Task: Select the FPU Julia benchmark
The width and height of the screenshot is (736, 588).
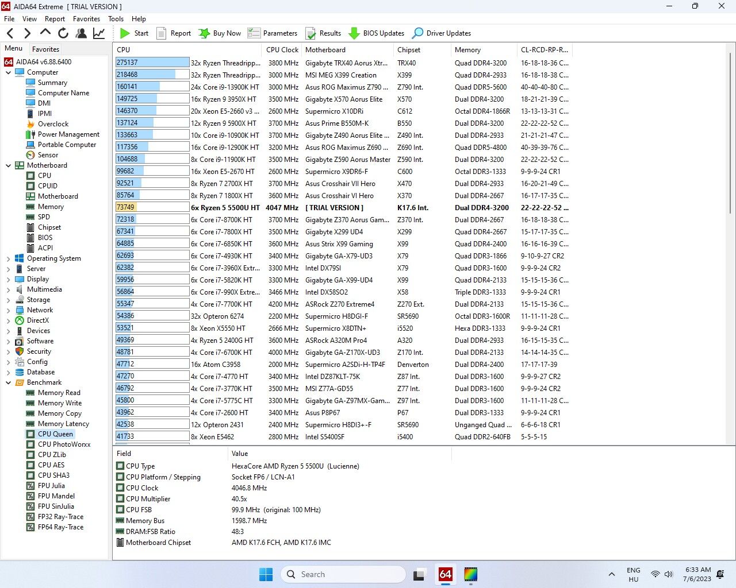Action: pyautogui.click(x=51, y=486)
